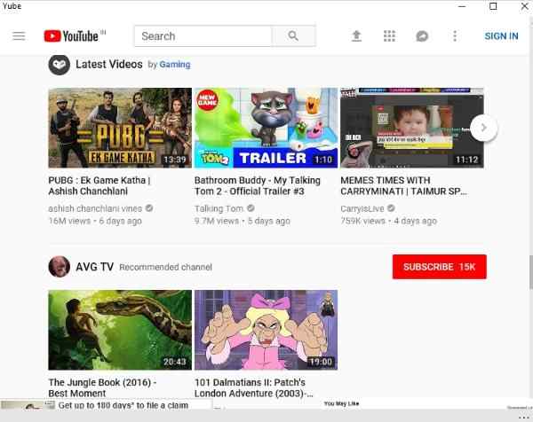Screen dimensions: 533x422
Task: Click the 19:00 duration on Dalmatians video
Action: tap(321, 362)
